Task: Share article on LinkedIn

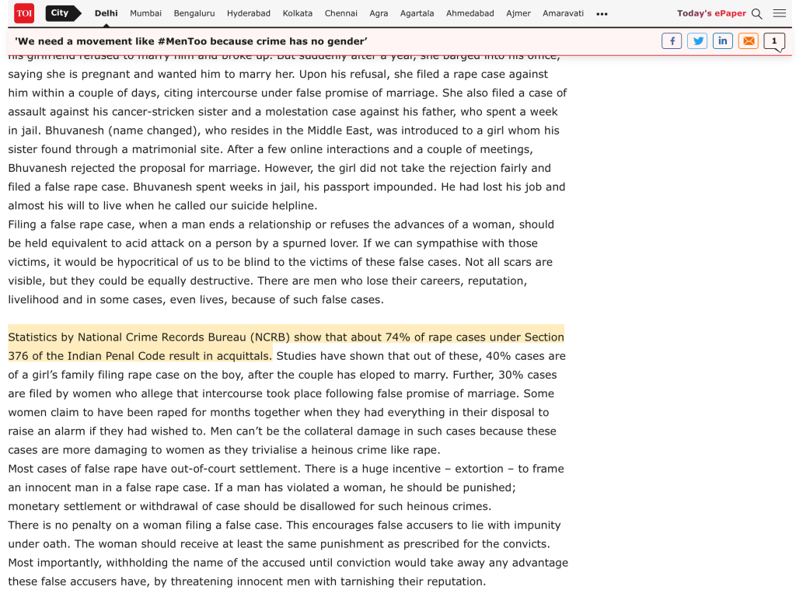Action: tap(723, 41)
